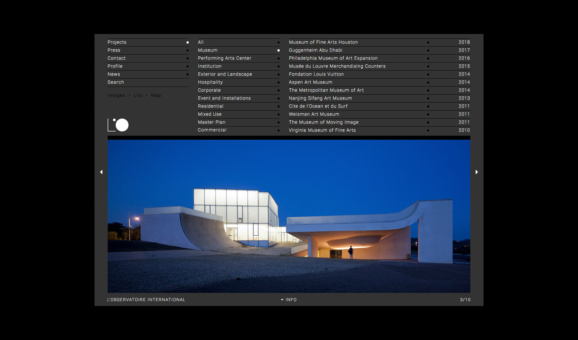Open Philadelphia Museum of Art Expansion project

tap(333, 58)
